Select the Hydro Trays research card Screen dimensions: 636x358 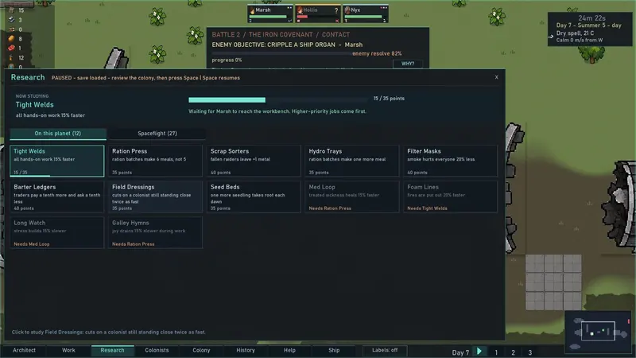[352, 161]
